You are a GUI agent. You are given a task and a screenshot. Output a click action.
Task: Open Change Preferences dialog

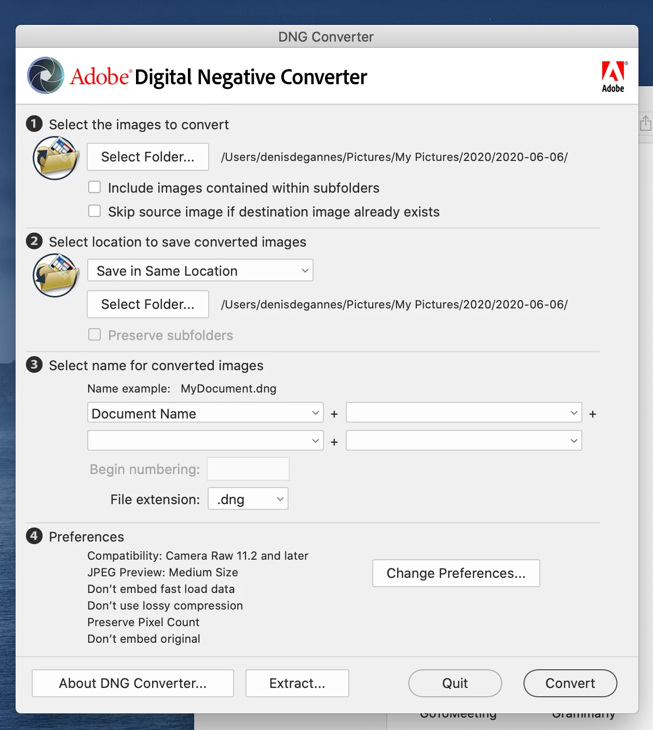(x=456, y=573)
